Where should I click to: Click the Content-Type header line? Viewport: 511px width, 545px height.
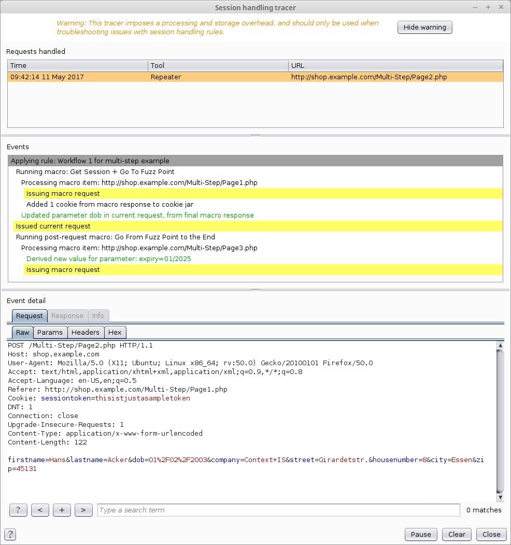tap(105, 434)
